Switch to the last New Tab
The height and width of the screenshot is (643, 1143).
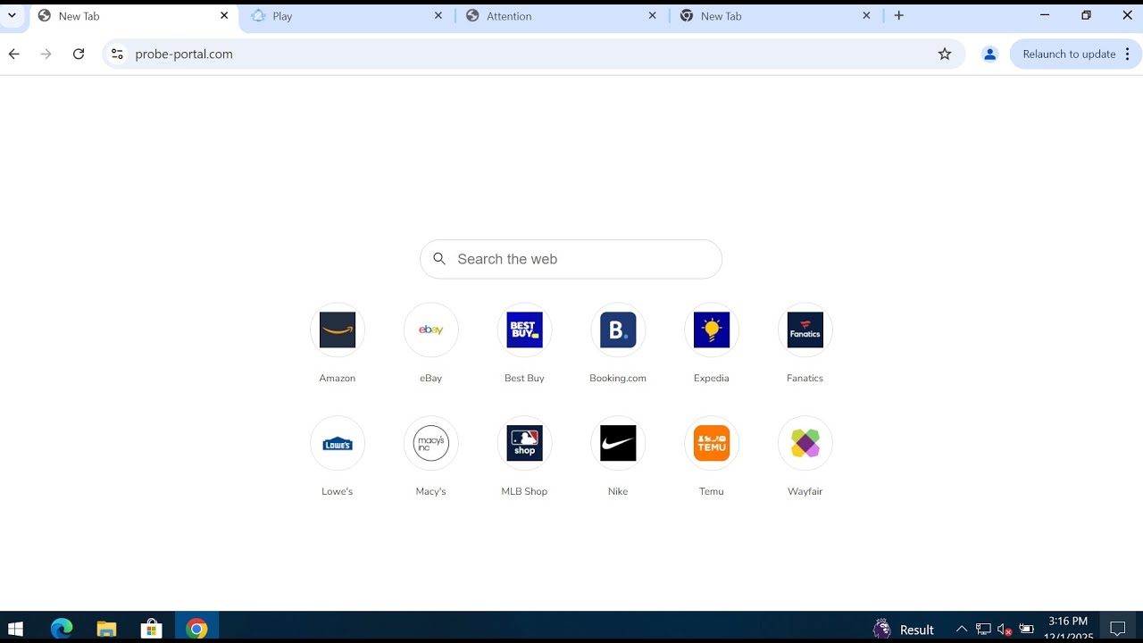point(775,16)
